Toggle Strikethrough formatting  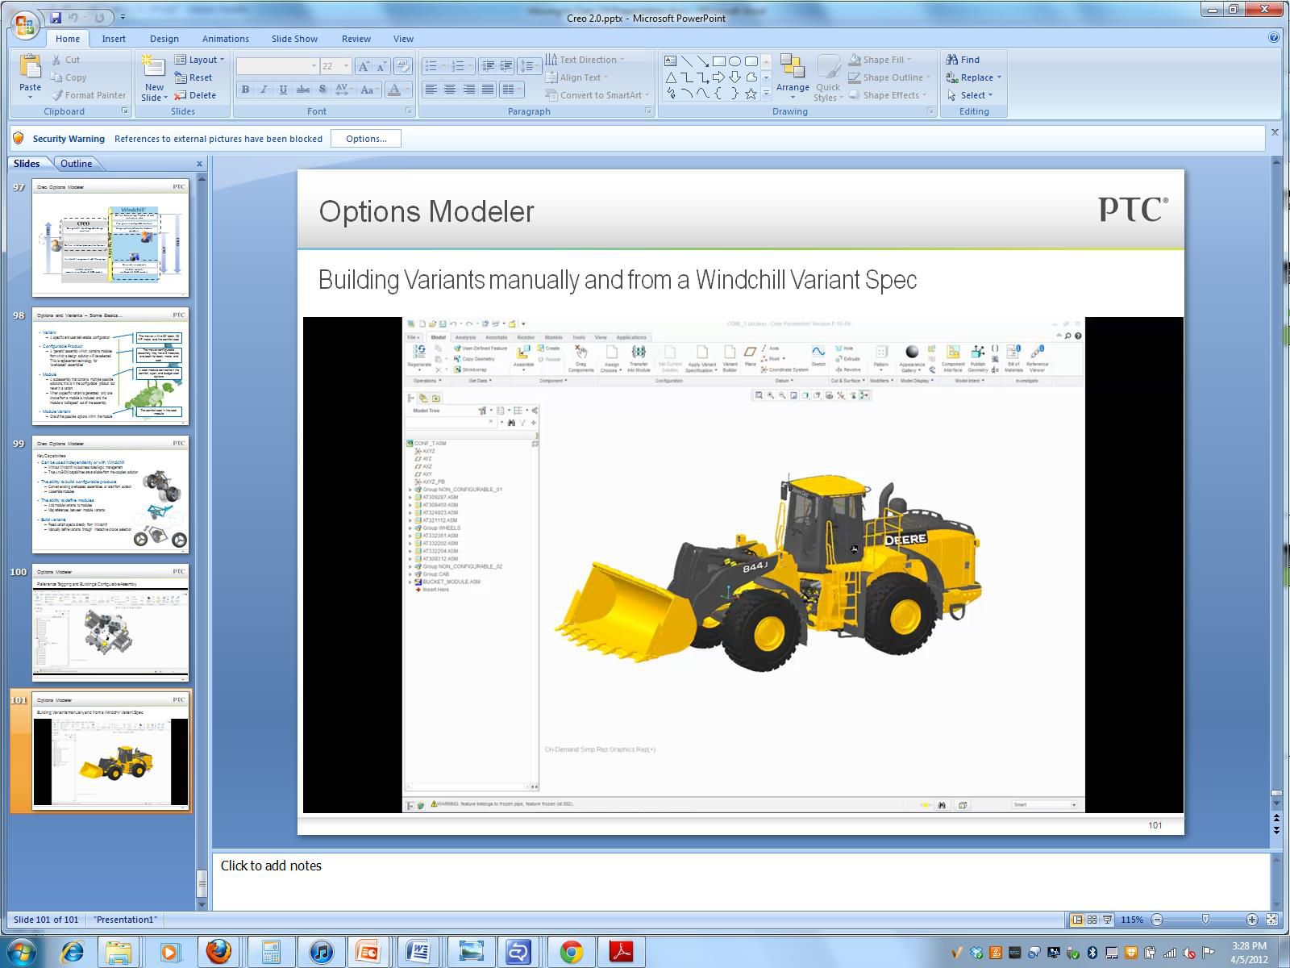(303, 90)
